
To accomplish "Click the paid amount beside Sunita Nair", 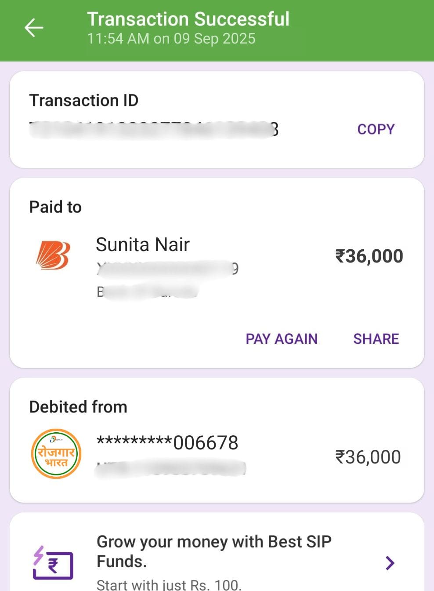I will pos(369,256).
